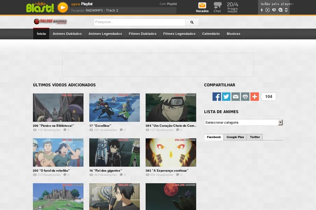
Task: Open thumbnail for 206 Pânico na Biblioteca
Action: (58, 108)
